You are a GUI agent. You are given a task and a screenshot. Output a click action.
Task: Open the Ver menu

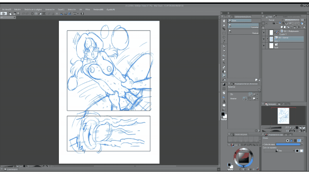point(81,10)
